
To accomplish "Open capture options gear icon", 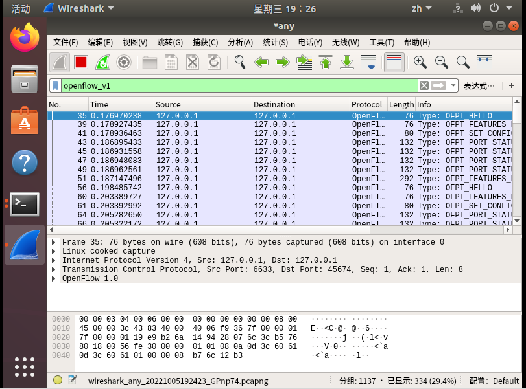I will point(124,62).
